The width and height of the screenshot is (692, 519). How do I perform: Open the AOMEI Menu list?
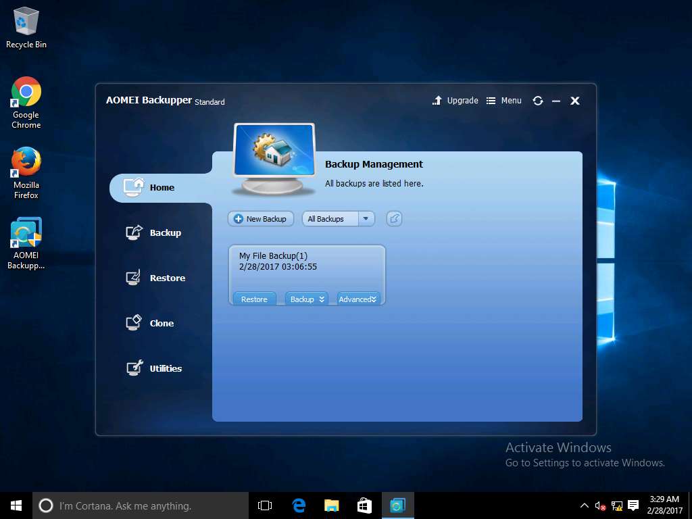pos(503,101)
